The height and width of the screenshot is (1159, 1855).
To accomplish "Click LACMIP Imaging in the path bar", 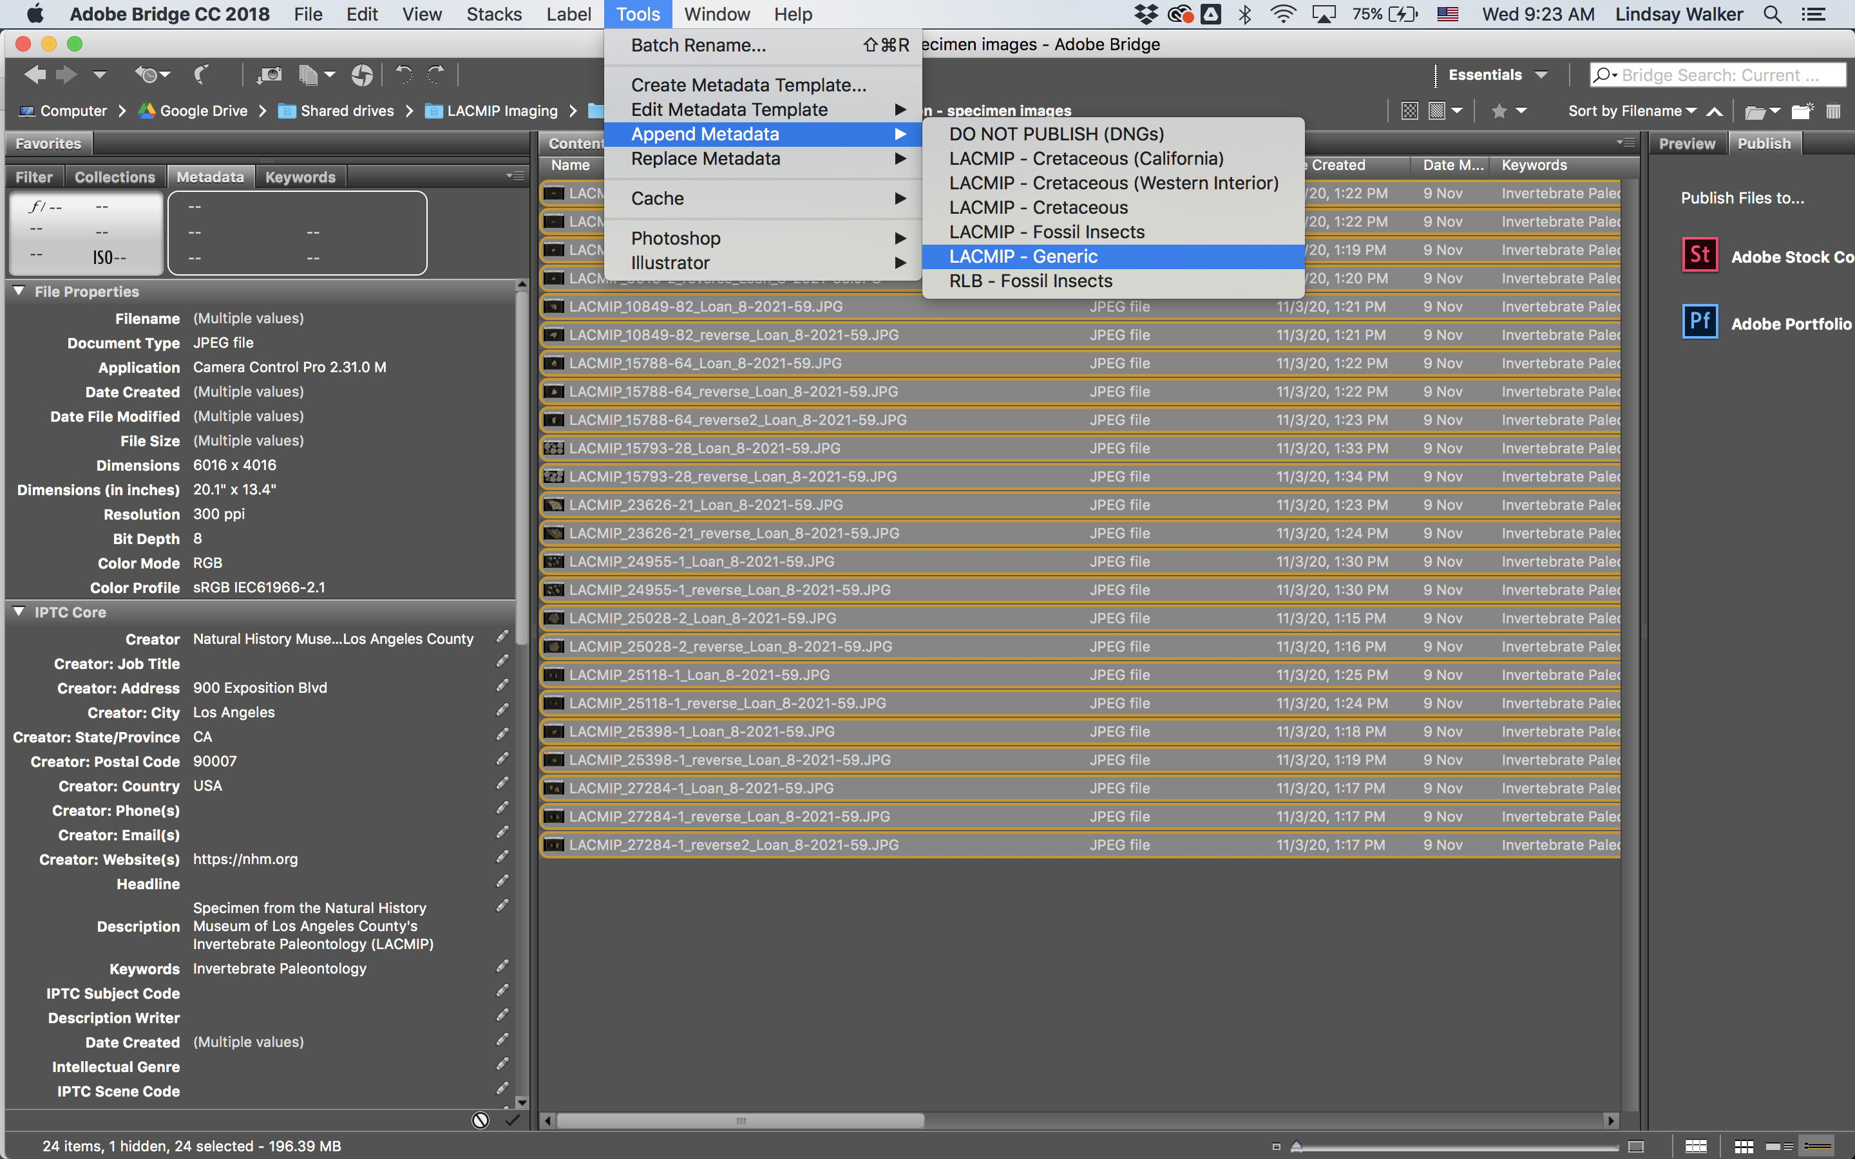I will click(491, 111).
